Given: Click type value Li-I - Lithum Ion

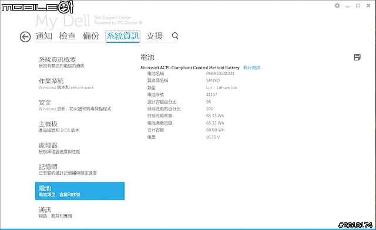Looking at the screenshot, I should pos(221,87).
